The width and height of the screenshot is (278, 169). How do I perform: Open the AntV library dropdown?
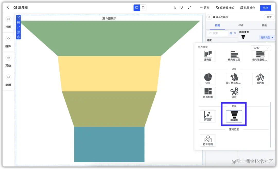click(261, 48)
